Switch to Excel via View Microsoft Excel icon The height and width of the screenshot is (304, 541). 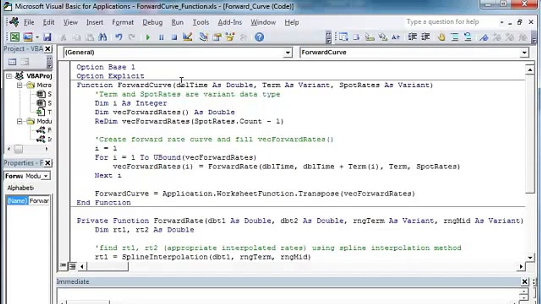[15, 37]
